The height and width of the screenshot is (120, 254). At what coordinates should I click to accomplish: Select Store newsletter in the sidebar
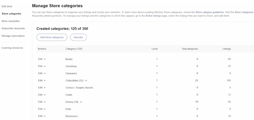click(11, 21)
